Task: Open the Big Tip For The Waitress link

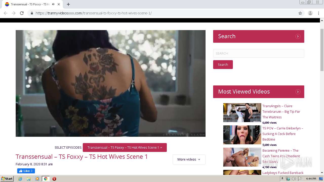Action: click(x=281, y=112)
